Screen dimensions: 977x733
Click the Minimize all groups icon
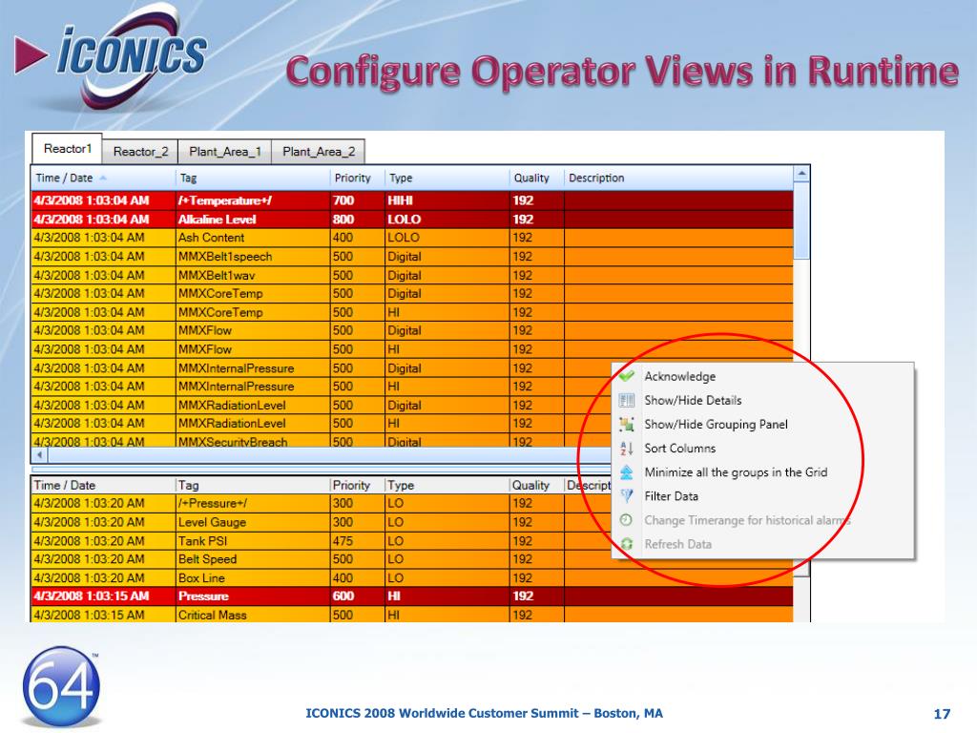pyautogui.click(x=626, y=471)
